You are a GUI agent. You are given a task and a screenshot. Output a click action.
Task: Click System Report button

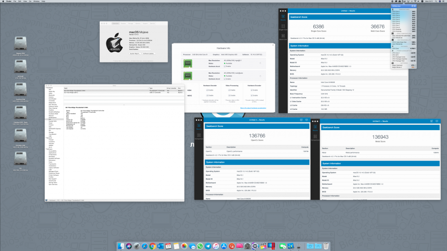pos(135,53)
